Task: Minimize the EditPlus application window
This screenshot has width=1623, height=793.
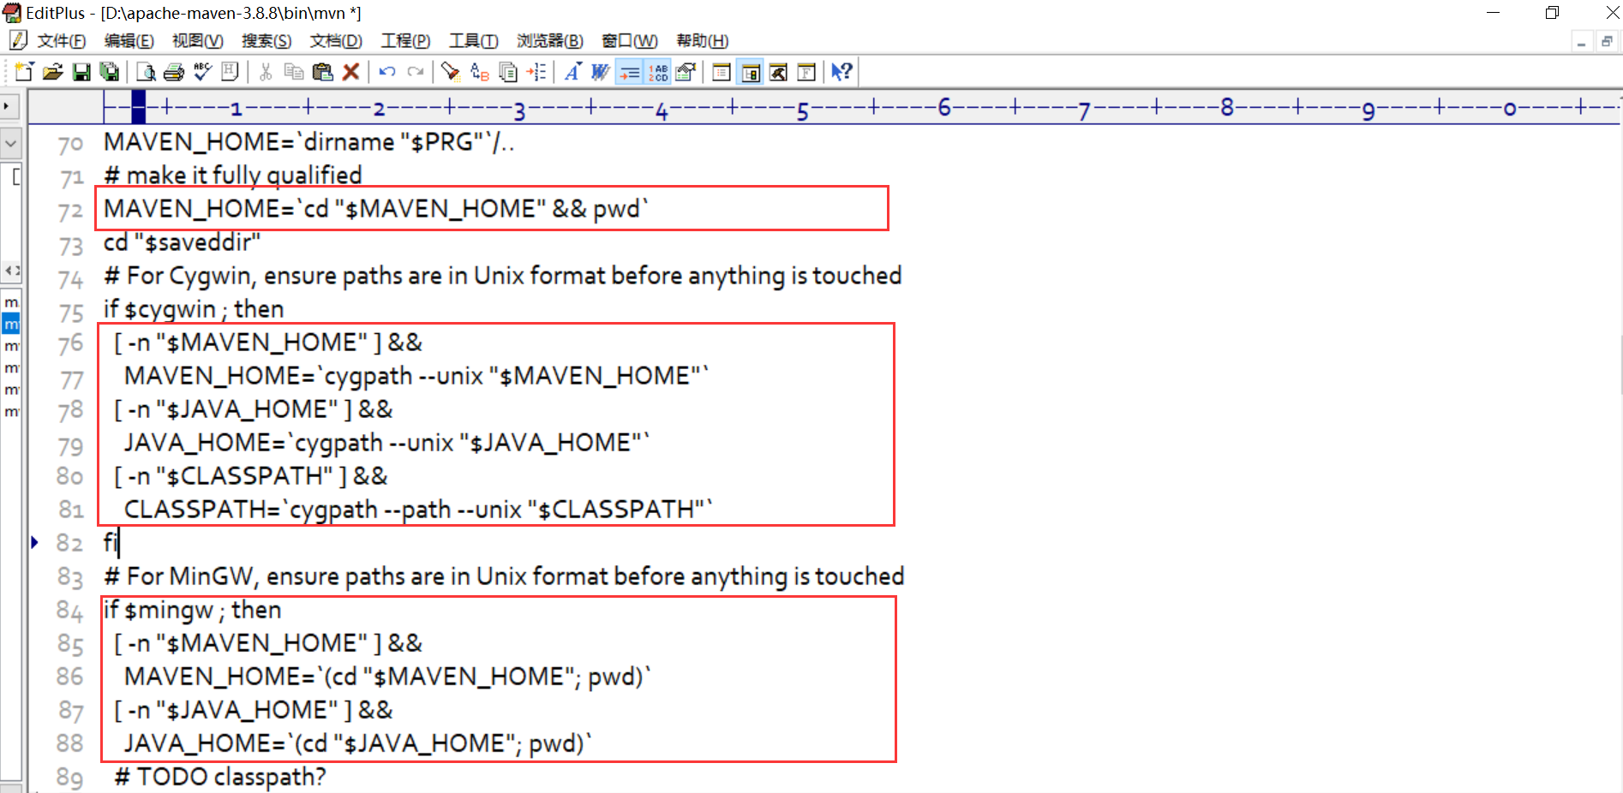Action: click(x=1493, y=13)
